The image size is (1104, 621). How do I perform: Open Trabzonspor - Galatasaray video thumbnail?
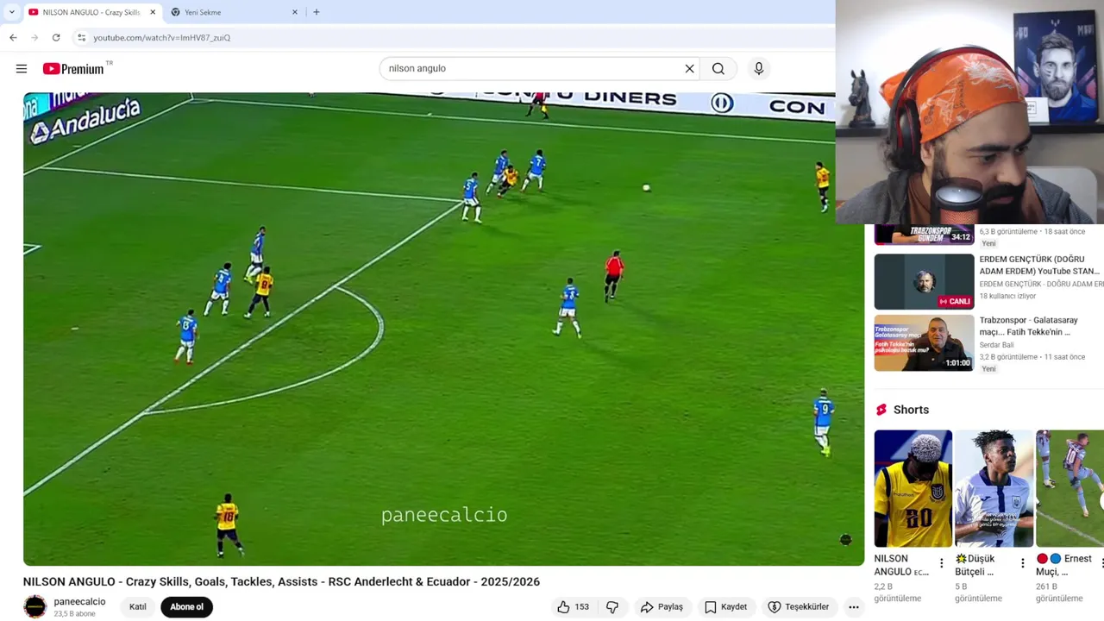924,343
